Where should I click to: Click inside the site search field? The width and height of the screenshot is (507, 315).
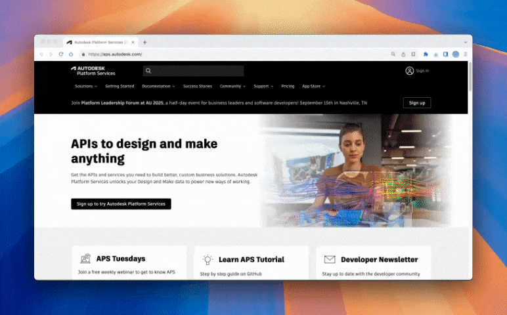(197, 71)
